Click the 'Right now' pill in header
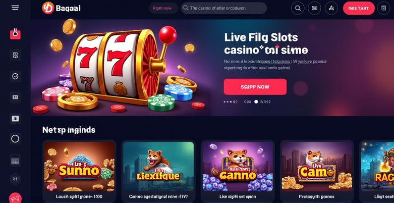The height and width of the screenshot is (203, 394). (162, 8)
